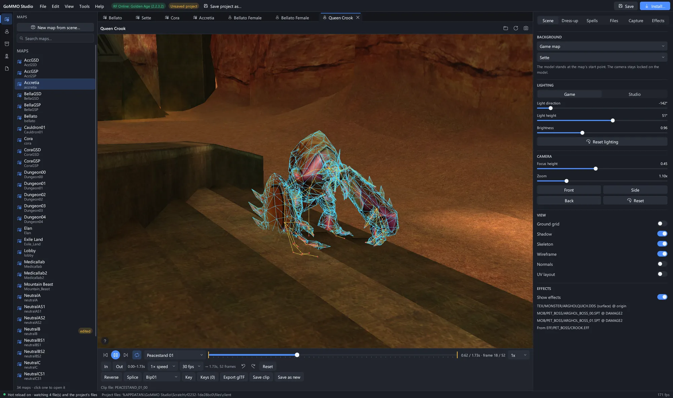The height and width of the screenshot is (398, 673).
Task: Disable the Wireframe toggle
Action: tap(662, 254)
